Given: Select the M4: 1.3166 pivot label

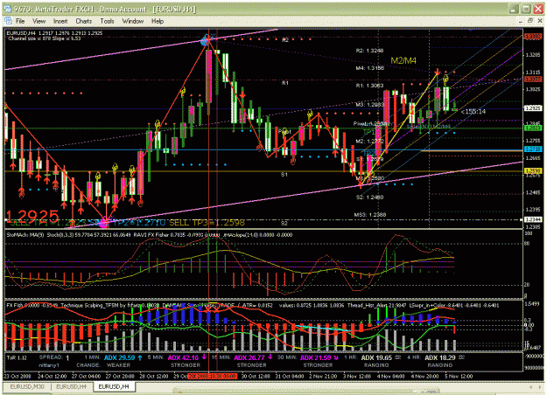Looking at the screenshot, I should [370, 68].
